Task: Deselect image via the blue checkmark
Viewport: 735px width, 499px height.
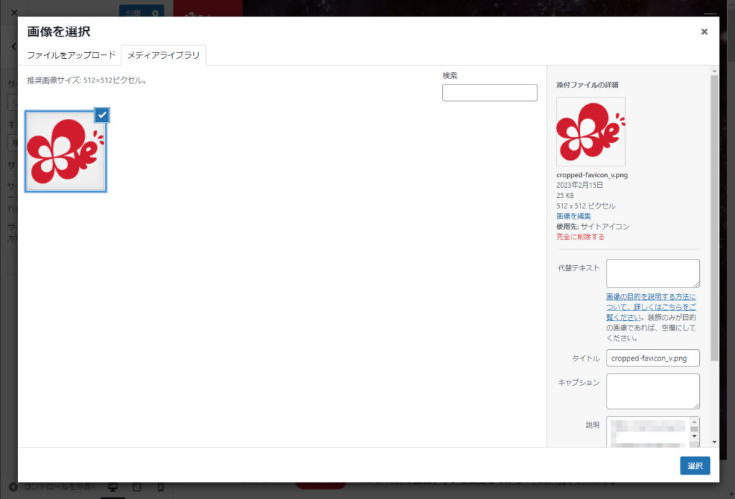Action: tap(102, 115)
